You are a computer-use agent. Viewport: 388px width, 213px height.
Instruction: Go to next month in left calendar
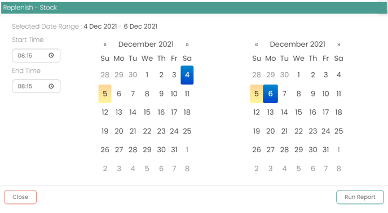point(187,45)
